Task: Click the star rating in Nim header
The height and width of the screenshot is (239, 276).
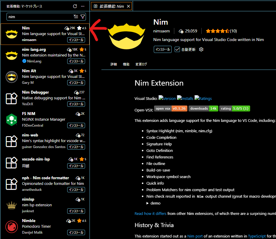Action: coord(217,31)
